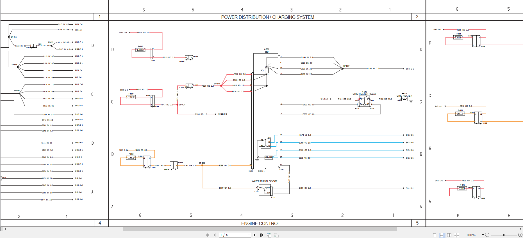Click the previous view navigation icon

point(269,235)
